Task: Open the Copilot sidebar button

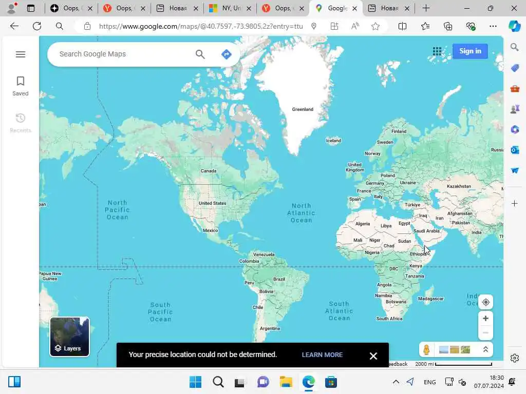Action: tap(514, 26)
